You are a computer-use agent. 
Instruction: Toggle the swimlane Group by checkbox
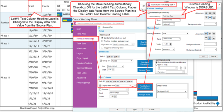click(x=101, y=61)
